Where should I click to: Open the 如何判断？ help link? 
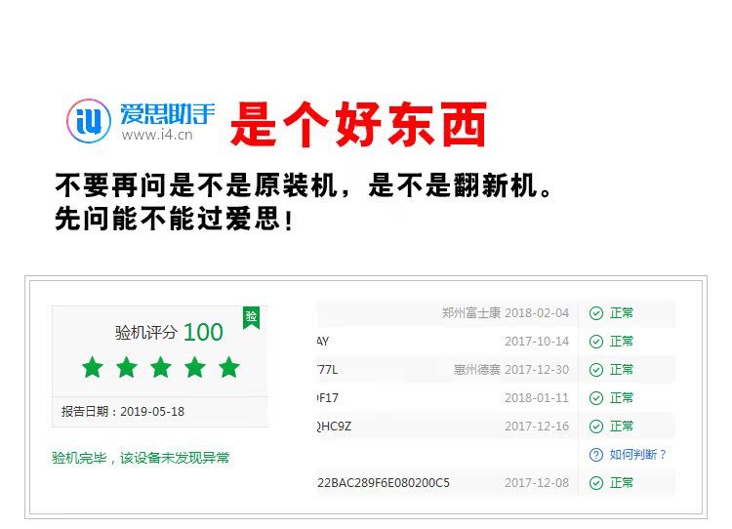point(637,455)
